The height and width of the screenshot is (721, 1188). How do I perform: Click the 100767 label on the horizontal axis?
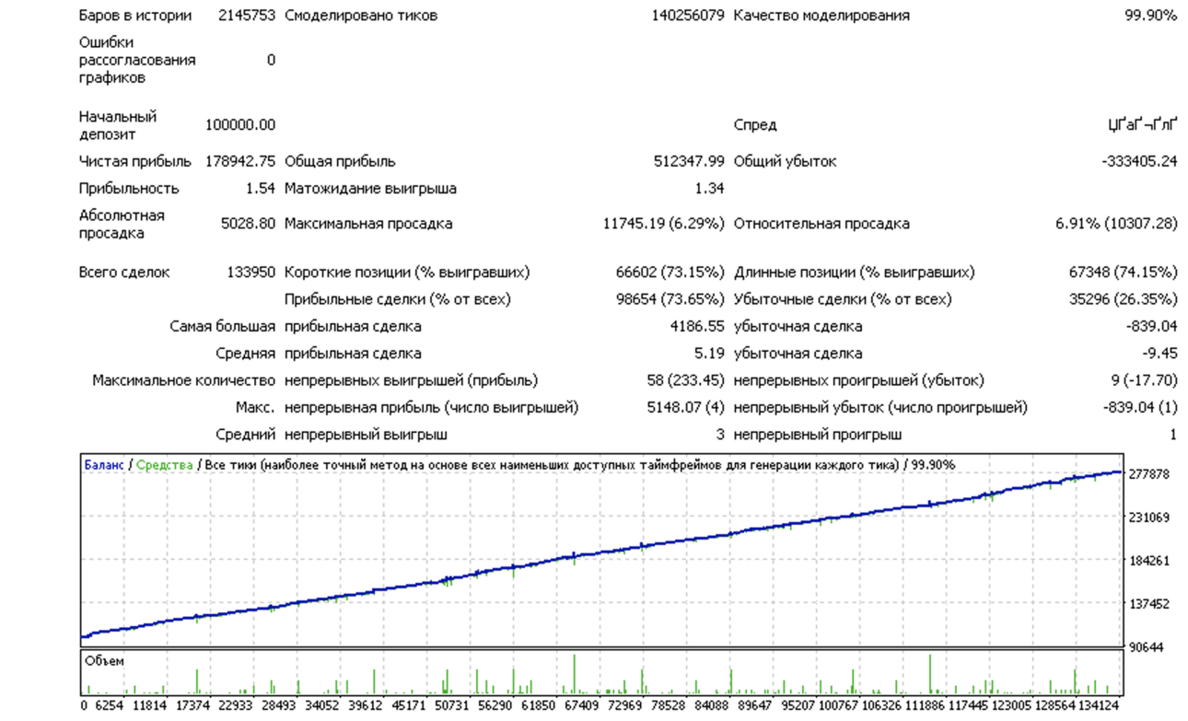839,706
